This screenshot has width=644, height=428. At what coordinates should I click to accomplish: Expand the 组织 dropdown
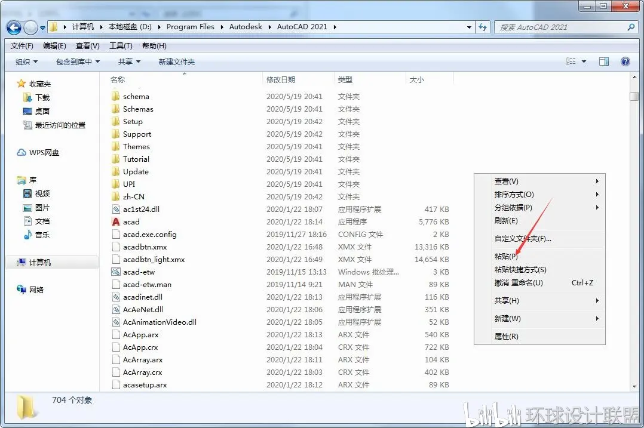(26, 61)
